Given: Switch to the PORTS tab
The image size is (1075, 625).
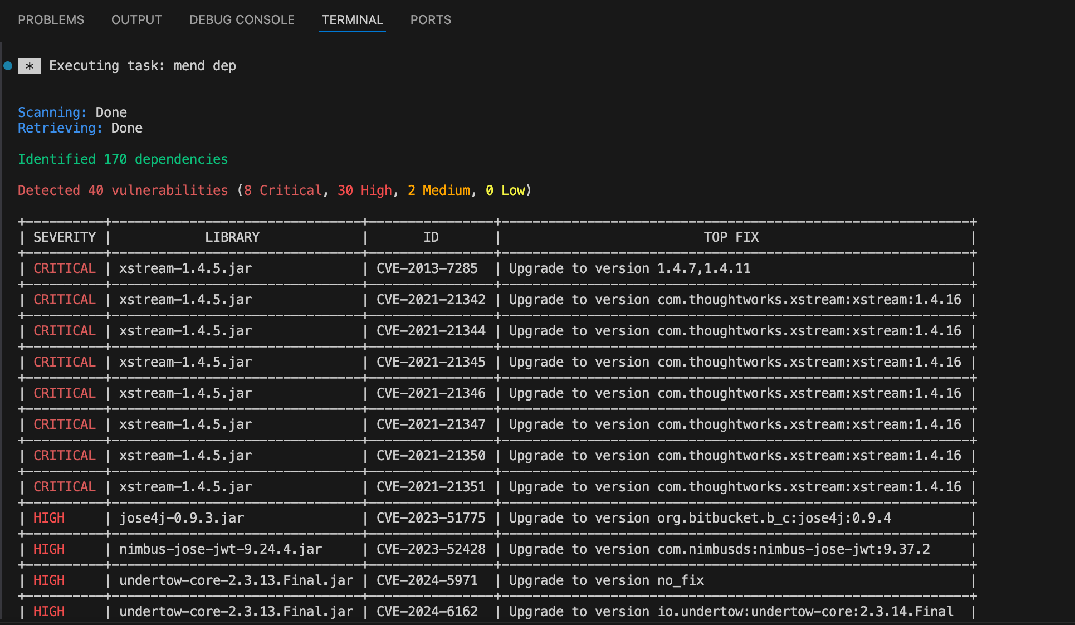Looking at the screenshot, I should [430, 19].
